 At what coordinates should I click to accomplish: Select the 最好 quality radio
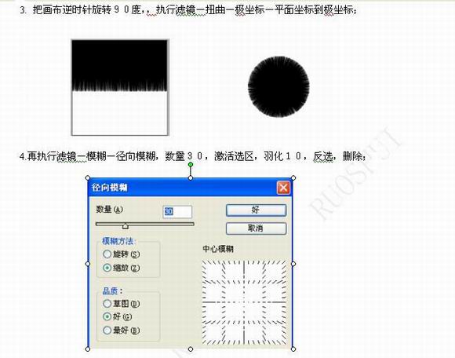tap(107, 330)
